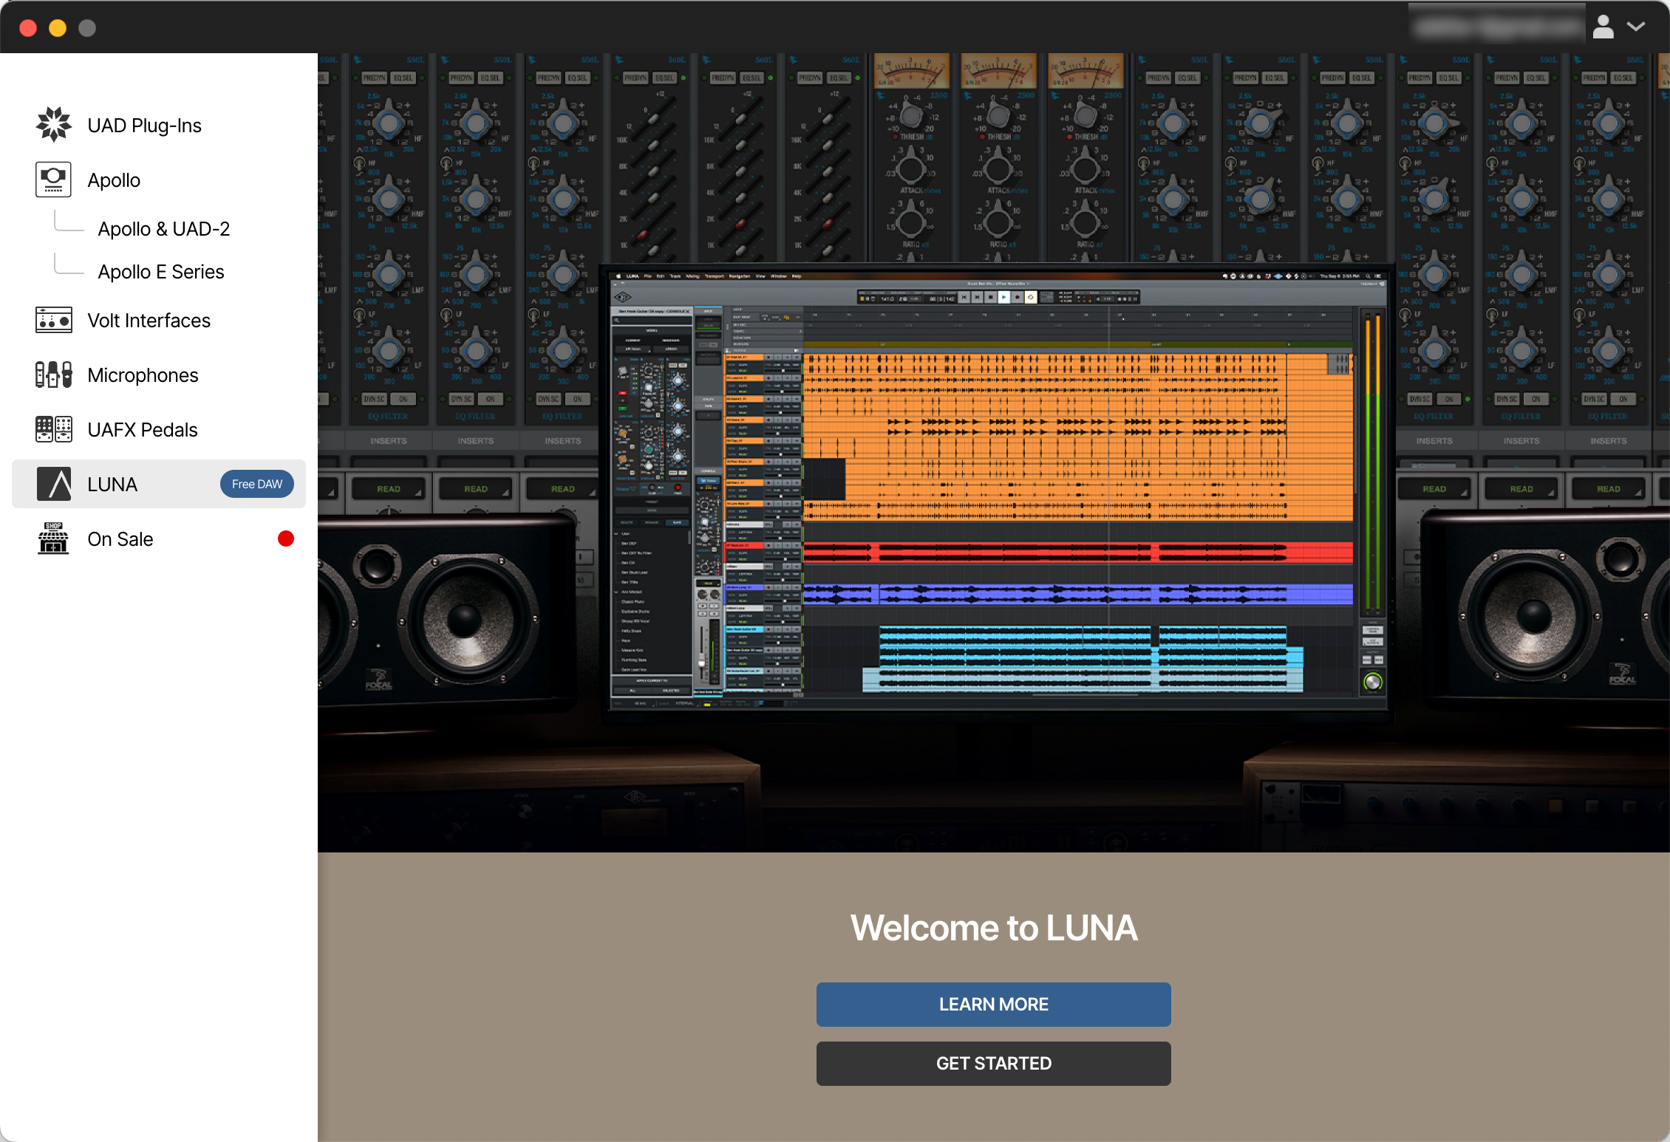Expand the LUNA entry to view details
Screen dimensions: 1670x1142
pyautogui.click(x=112, y=484)
